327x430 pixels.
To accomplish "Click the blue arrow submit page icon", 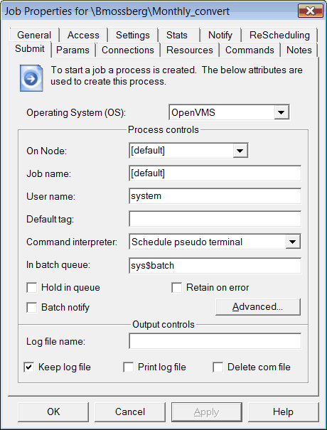I will 31,78.
